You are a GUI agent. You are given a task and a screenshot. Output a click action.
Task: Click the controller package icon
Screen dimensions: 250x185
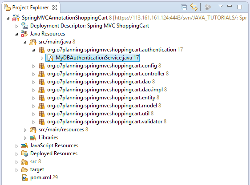click(x=41, y=74)
